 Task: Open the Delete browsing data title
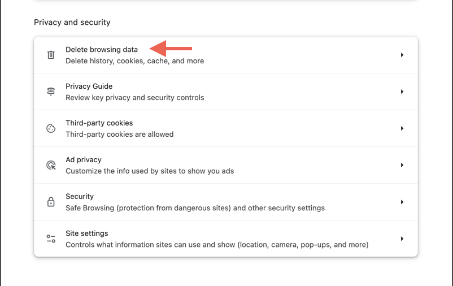(102, 50)
